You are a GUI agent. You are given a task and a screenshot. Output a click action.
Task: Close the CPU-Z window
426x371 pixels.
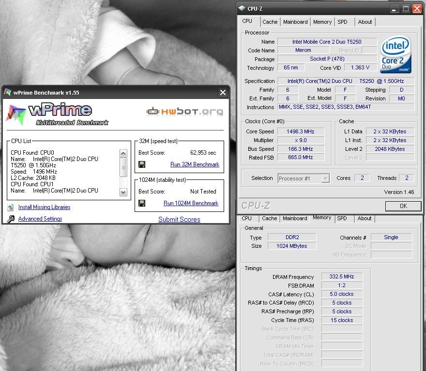tap(417, 9)
